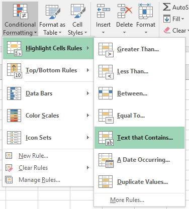
Task: Click the Cell Styles icon
Action: click(x=78, y=11)
